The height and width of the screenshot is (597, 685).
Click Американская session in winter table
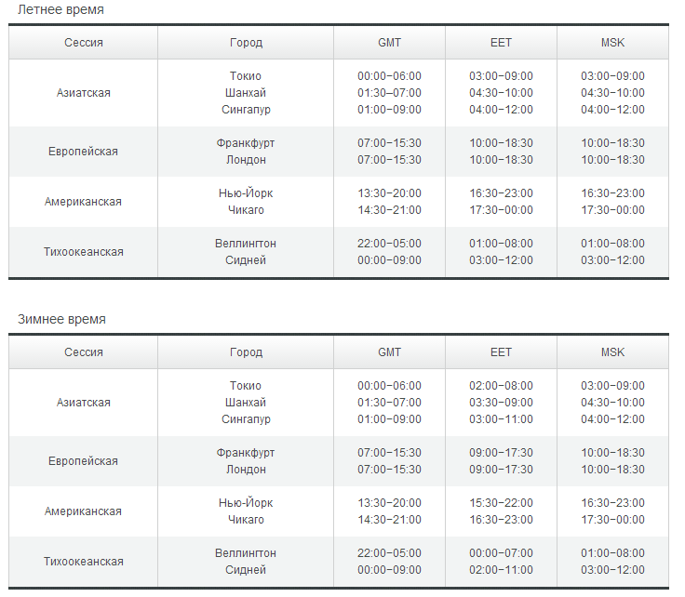(x=83, y=511)
